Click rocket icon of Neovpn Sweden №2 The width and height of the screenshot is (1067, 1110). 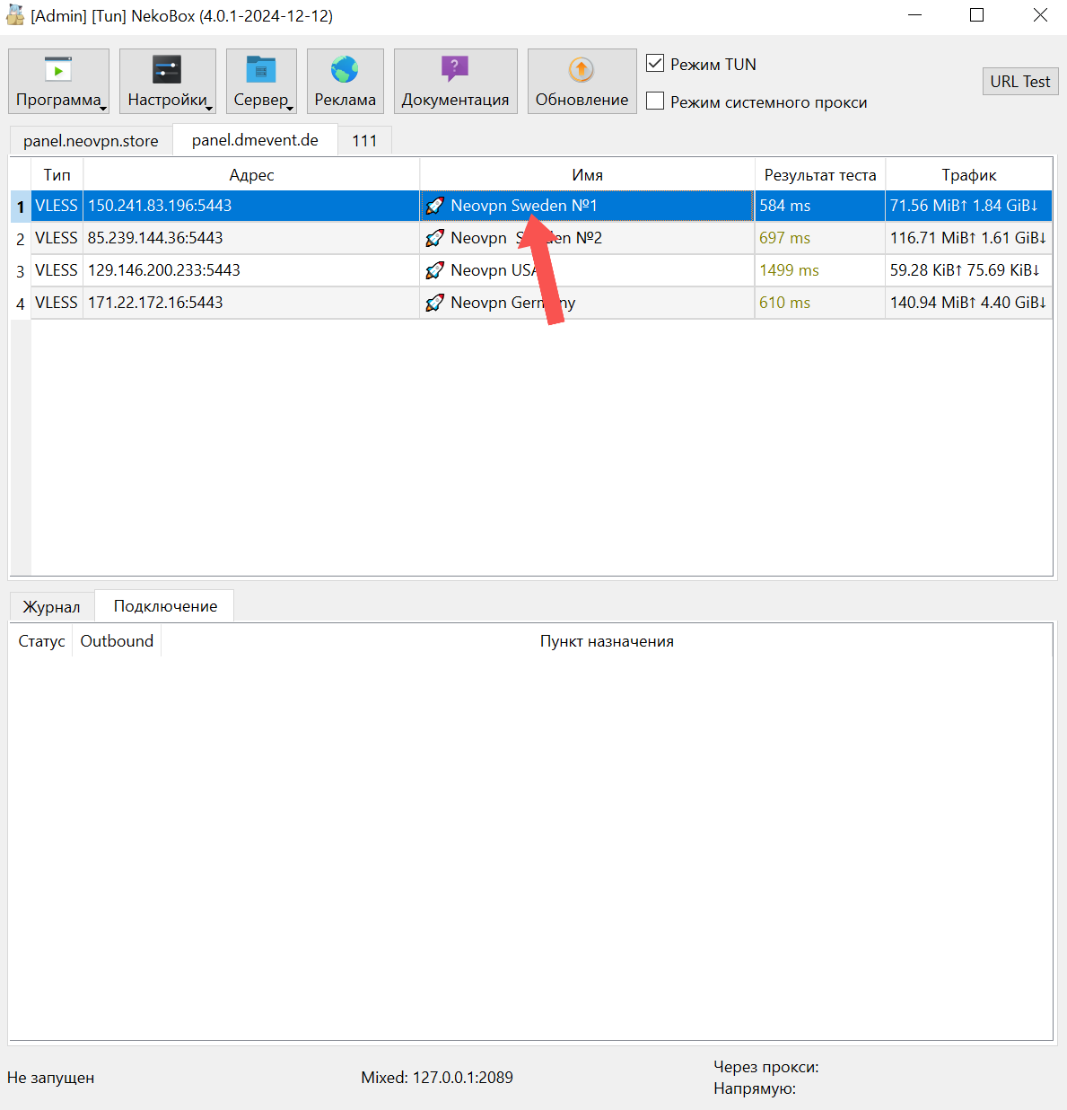point(434,238)
